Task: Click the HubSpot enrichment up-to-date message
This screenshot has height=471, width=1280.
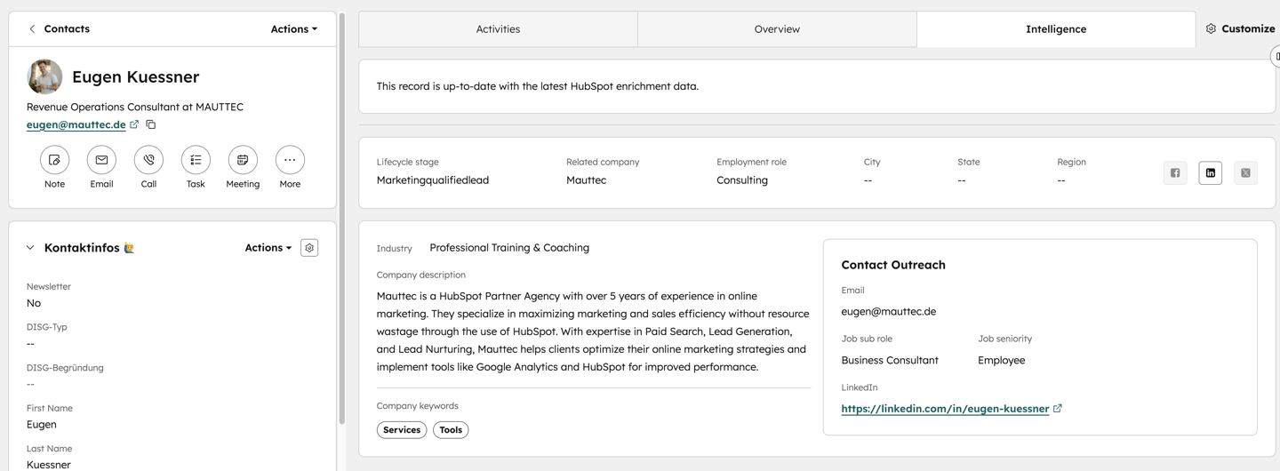Action: (x=538, y=86)
